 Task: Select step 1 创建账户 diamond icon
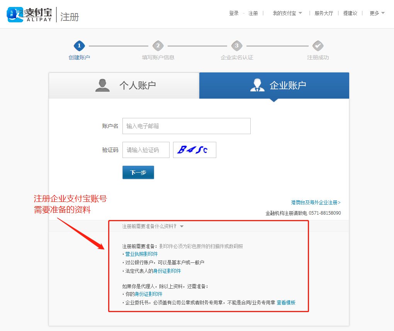[79, 45]
